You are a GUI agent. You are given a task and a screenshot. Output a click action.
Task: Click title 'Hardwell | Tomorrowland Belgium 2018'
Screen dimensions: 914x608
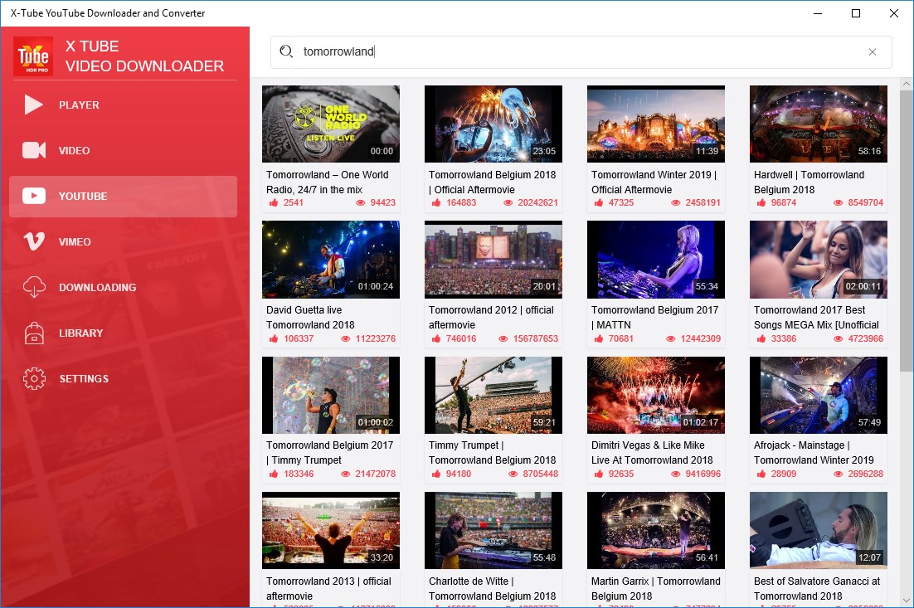point(809,182)
